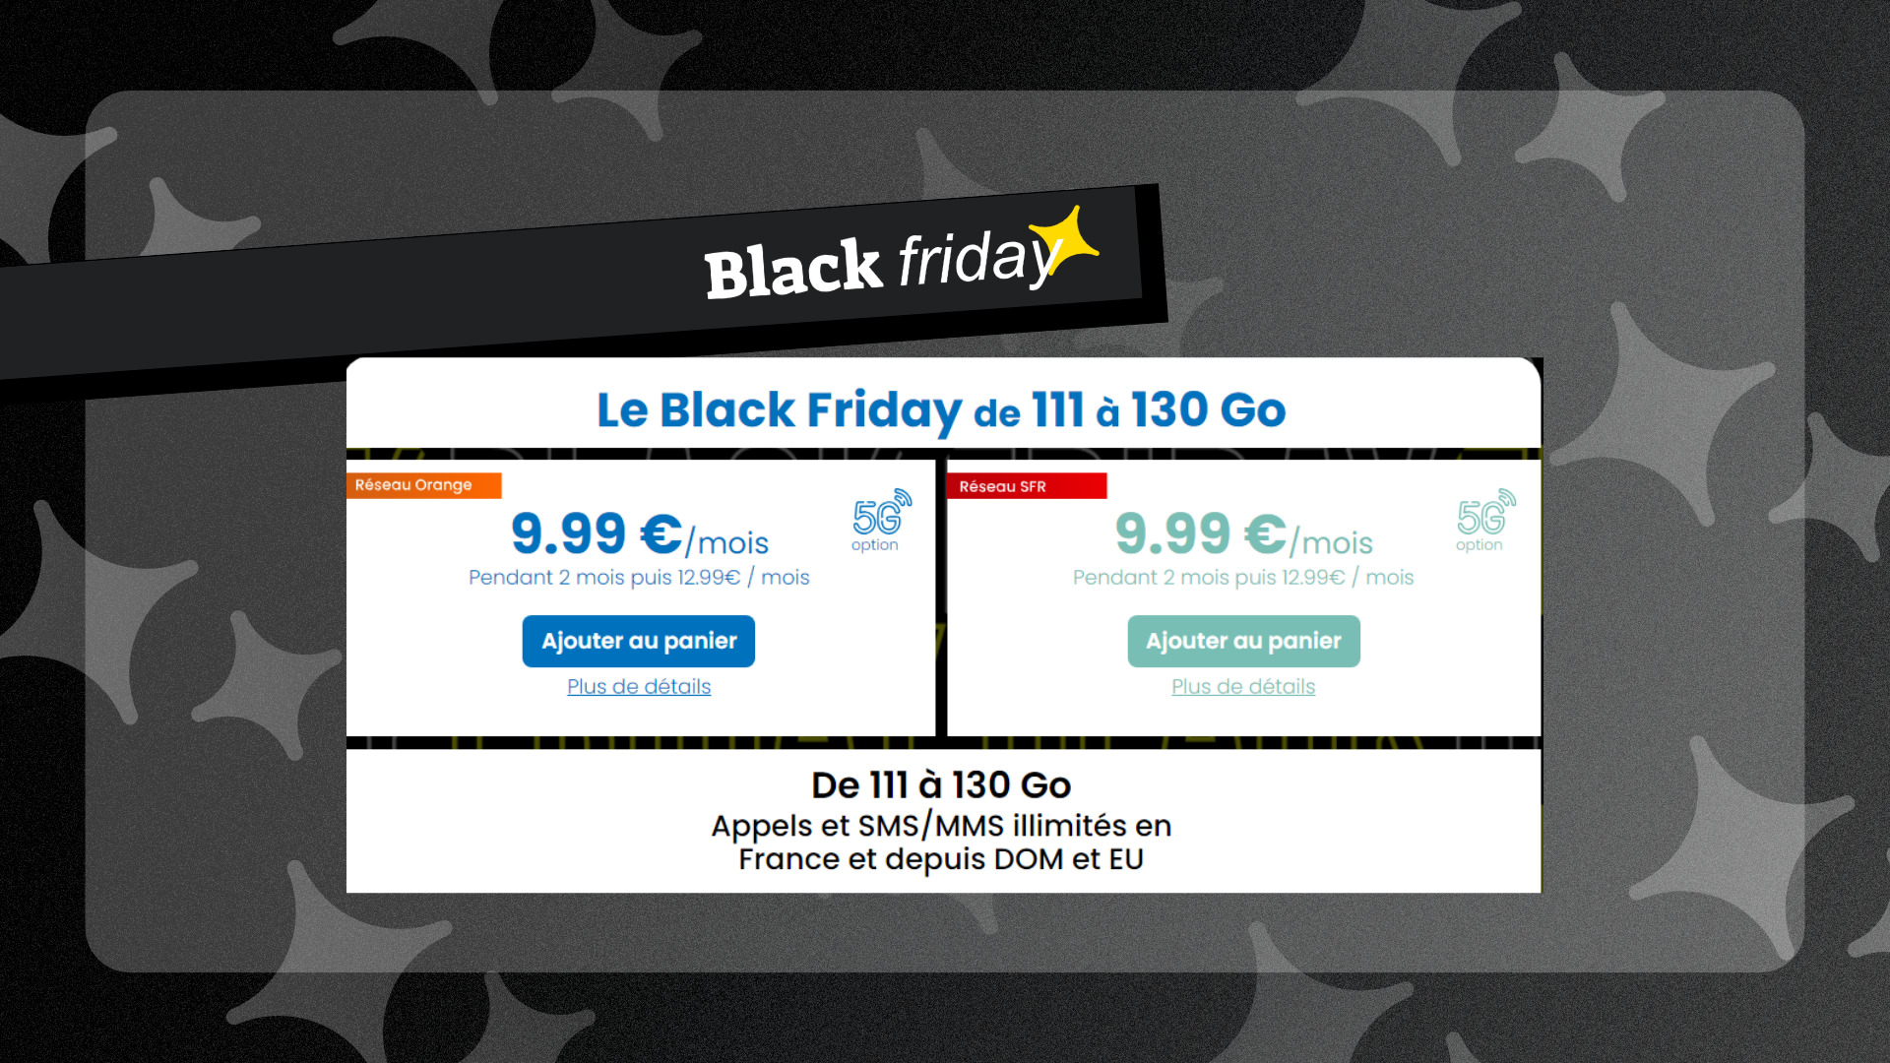
Task: Add the Orange network plan to cart
Action: pos(638,641)
